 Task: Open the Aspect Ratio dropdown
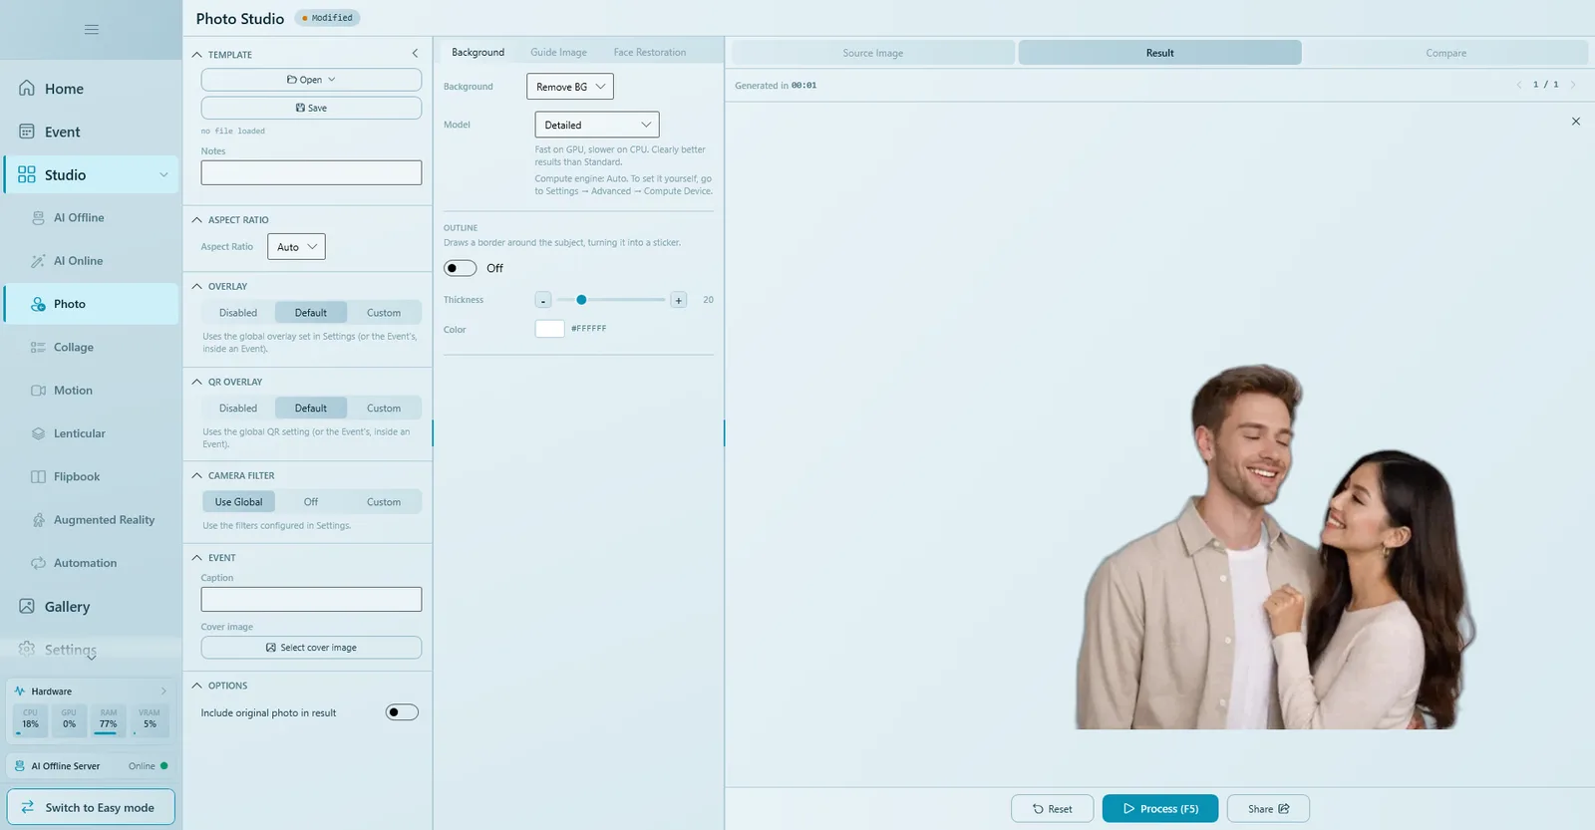click(296, 247)
